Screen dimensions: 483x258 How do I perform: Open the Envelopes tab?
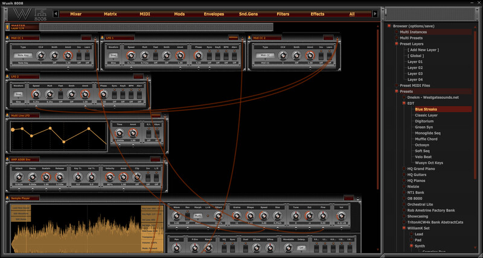point(214,13)
